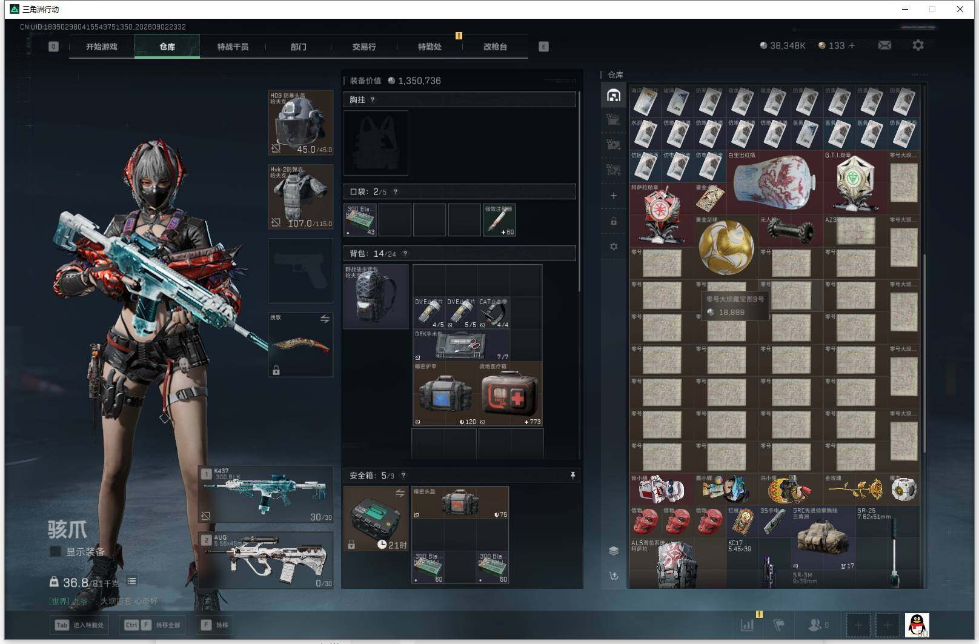Click the warehouse vertical scrollbar
The width and height of the screenshot is (979, 644).
(924, 353)
